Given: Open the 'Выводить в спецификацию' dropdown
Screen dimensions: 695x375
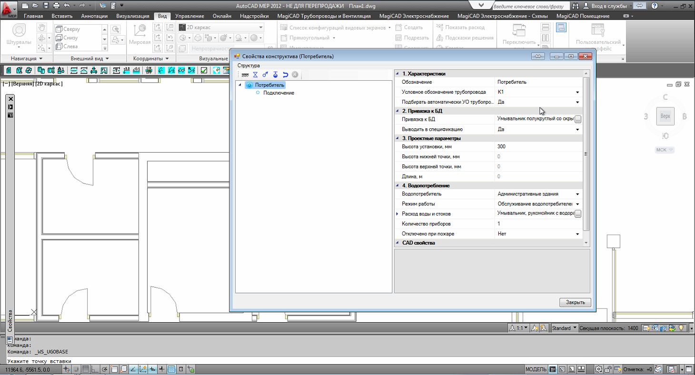Looking at the screenshot, I should pos(577,129).
